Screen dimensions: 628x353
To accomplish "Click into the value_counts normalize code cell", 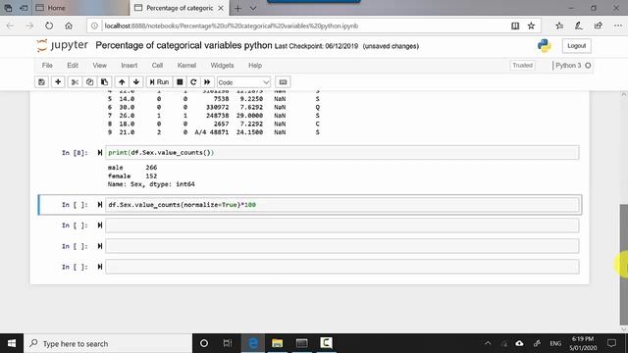I will [x=342, y=205].
